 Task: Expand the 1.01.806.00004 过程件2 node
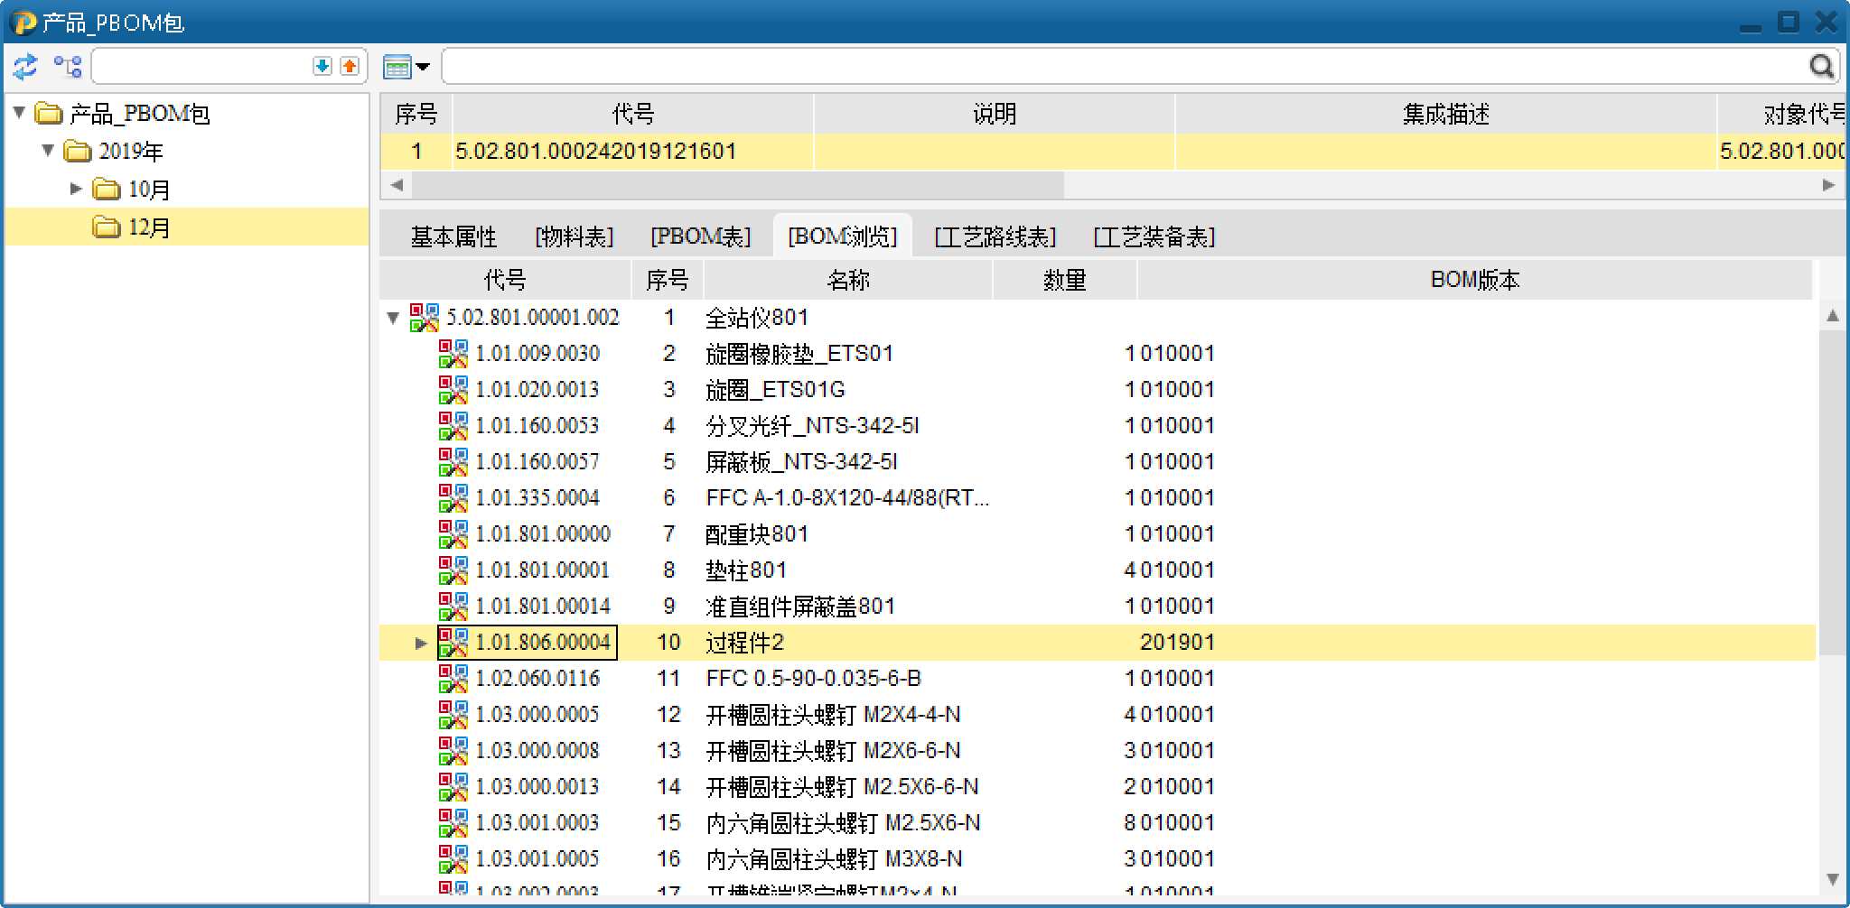pos(421,643)
